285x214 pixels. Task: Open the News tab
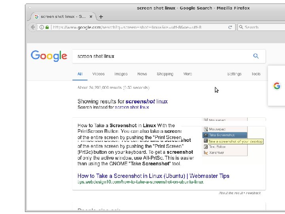click(142, 74)
